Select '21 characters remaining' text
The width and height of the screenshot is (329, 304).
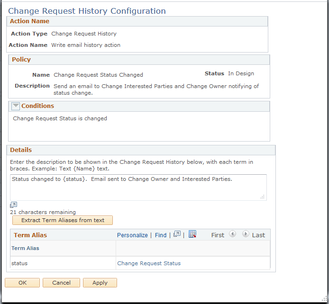point(43,212)
